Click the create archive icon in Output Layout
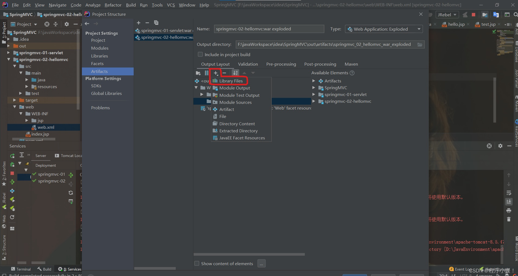This screenshot has width=518, height=276. (207, 73)
